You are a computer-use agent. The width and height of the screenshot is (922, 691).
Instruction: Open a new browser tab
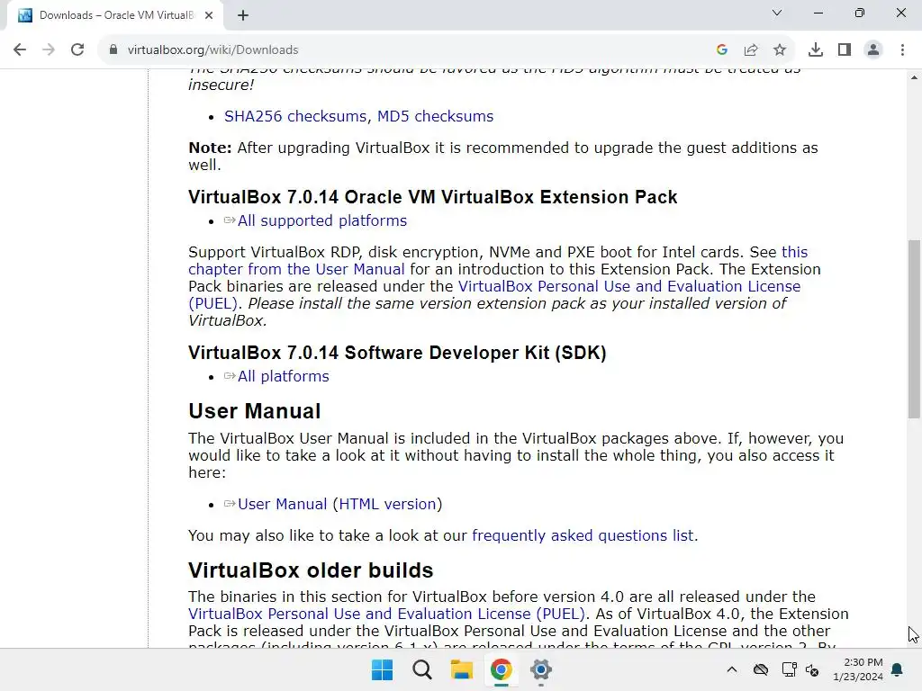click(x=243, y=15)
